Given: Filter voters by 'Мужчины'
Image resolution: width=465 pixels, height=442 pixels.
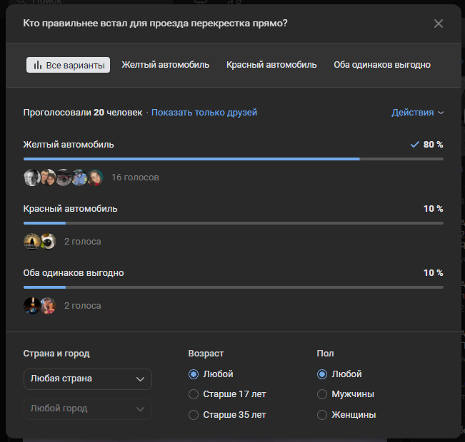Looking at the screenshot, I should click(322, 394).
